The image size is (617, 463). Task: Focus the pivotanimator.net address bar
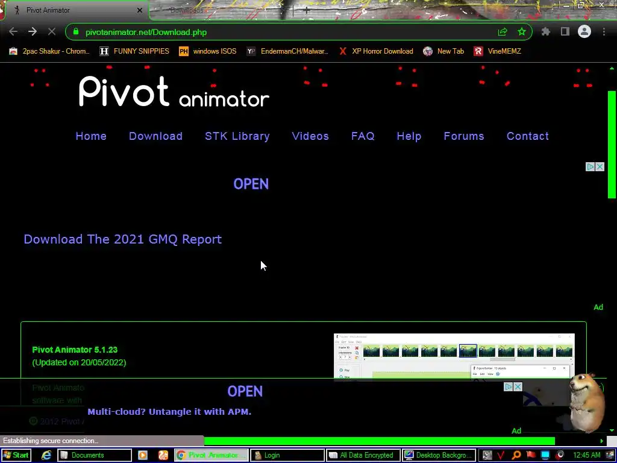(291, 32)
